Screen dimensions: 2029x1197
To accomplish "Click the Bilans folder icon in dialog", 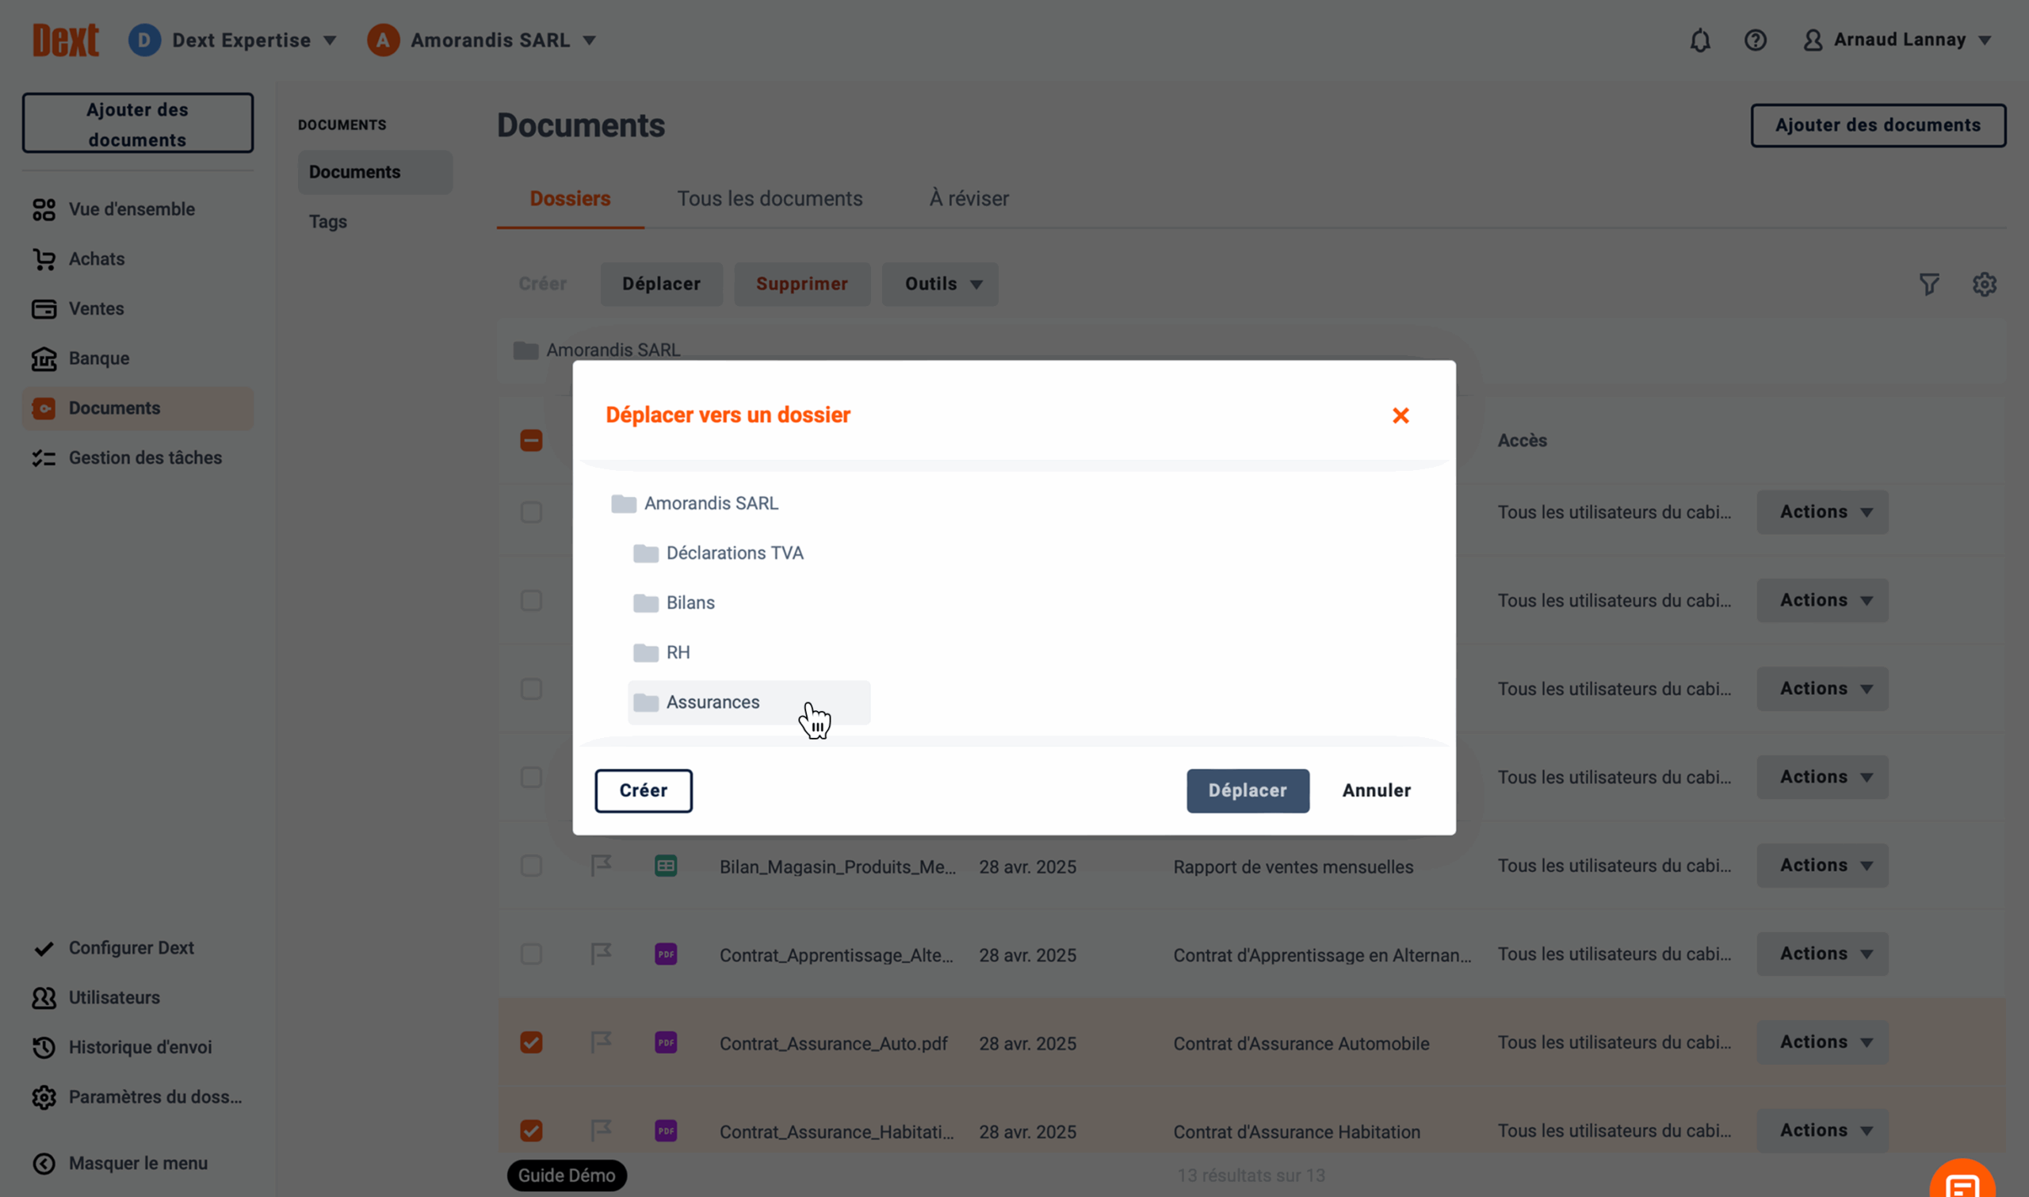I will coord(645,603).
